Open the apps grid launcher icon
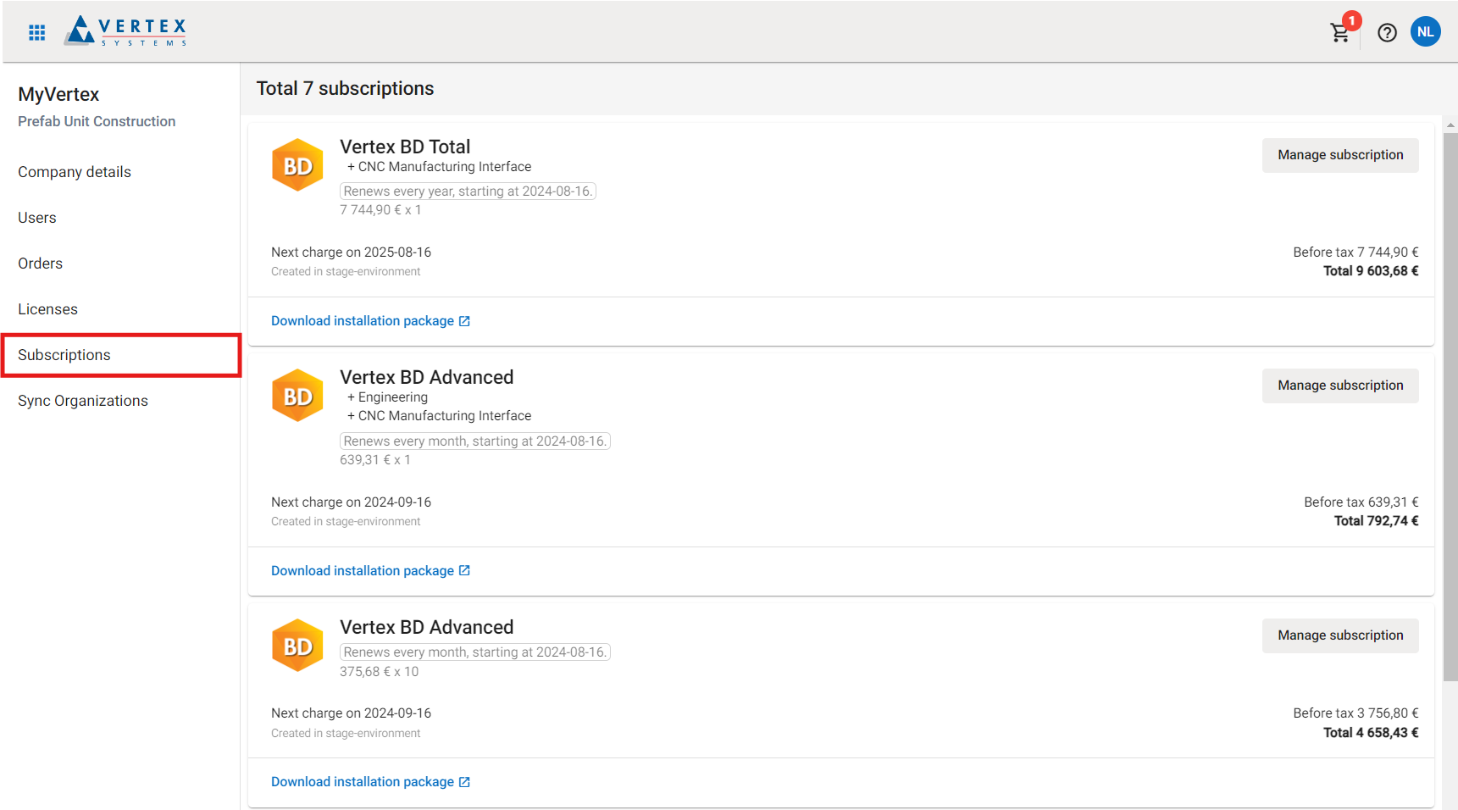The width and height of the screenshot is (1458, 810). tap(36, 32)
